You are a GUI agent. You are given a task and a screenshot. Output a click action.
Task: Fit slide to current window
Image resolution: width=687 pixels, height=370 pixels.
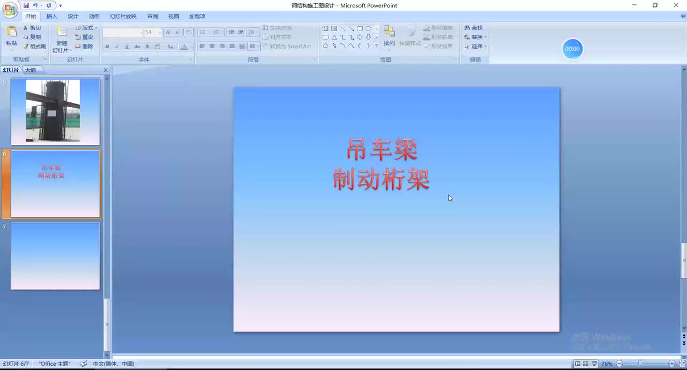click(x=681, y=364)
